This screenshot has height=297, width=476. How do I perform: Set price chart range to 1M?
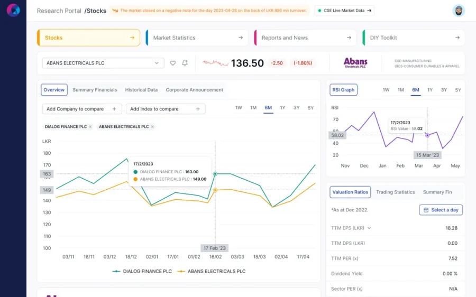(x=253, y=108)
